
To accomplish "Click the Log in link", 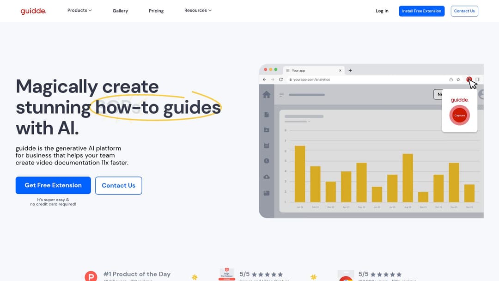I will click(x=382, y=11).
